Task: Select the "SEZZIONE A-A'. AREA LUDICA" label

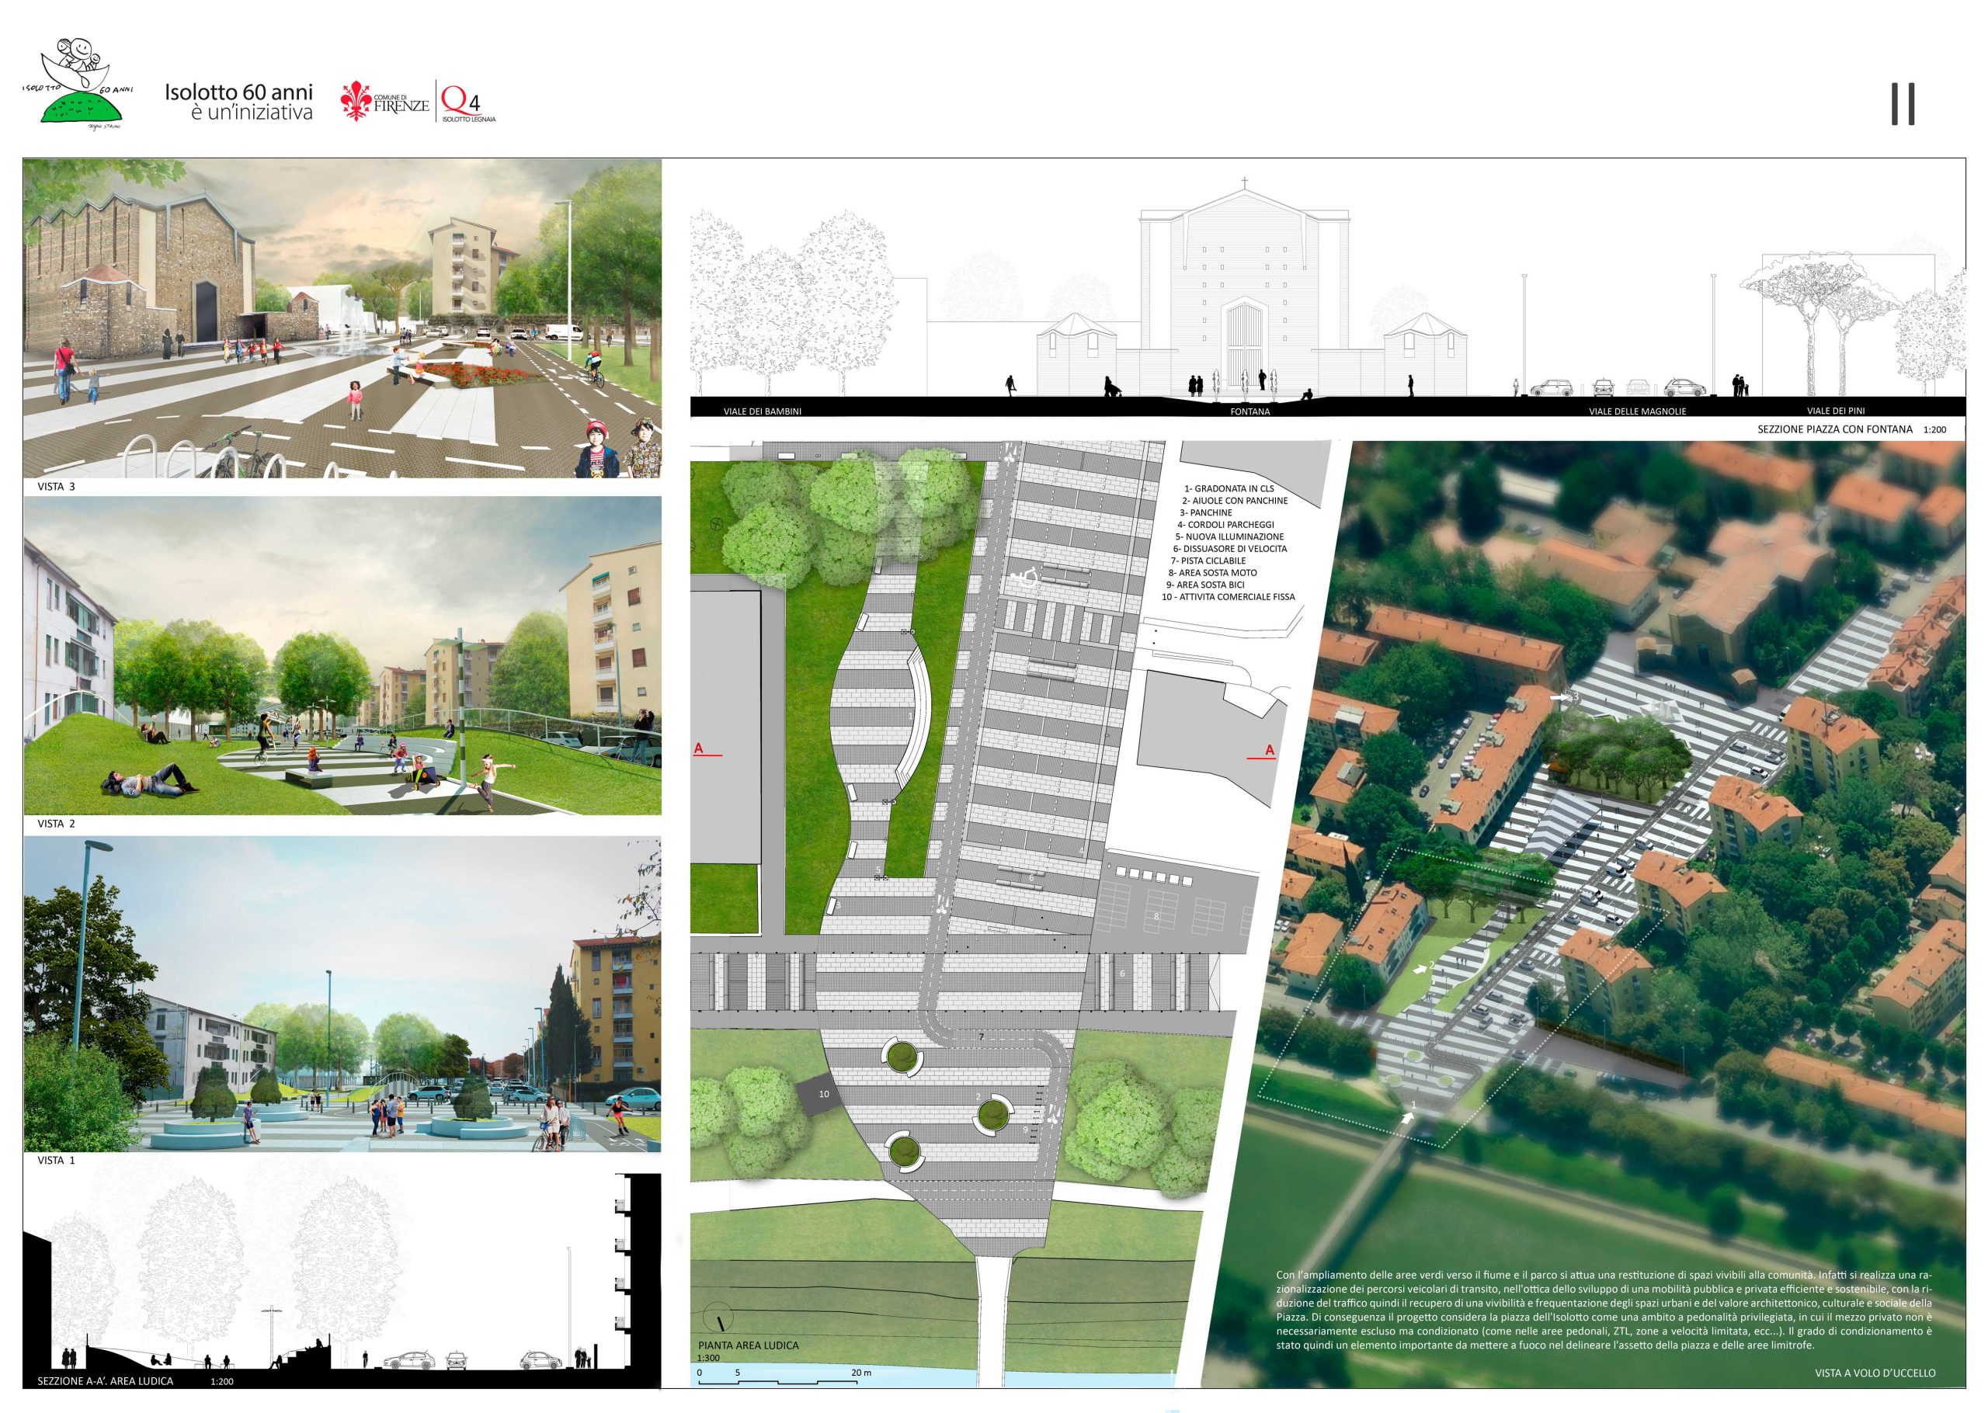Action: click(106, 1381)
